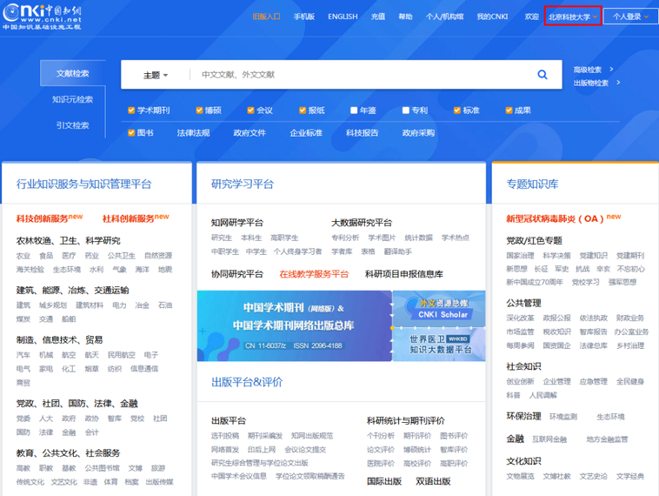Open 新中国成立70周年 link
This screenshot has height=496, width=659.
click(x=534, y=282)
